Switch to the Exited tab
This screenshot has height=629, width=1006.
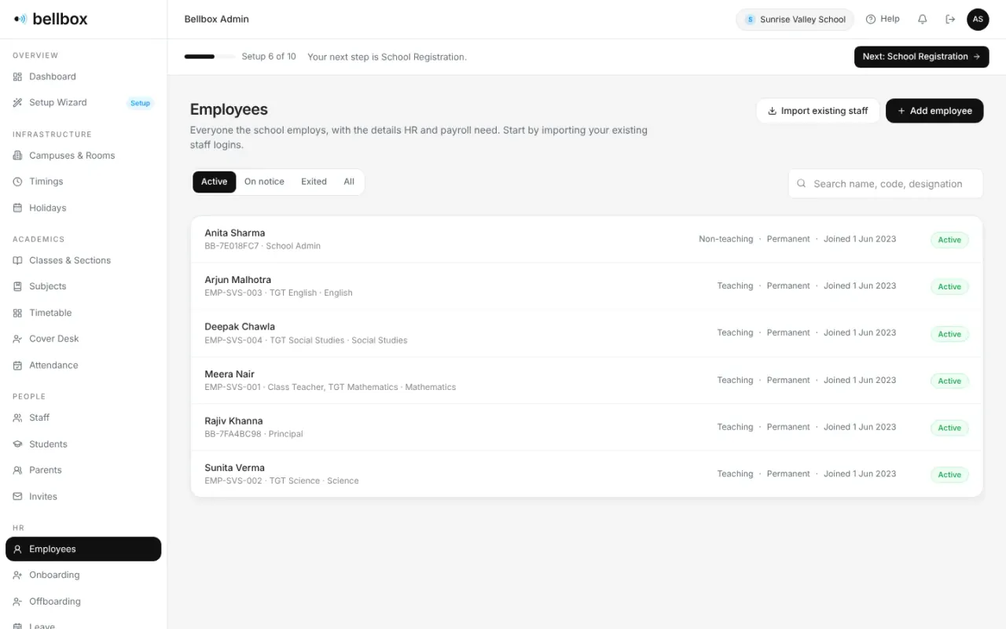coord(314,182)
